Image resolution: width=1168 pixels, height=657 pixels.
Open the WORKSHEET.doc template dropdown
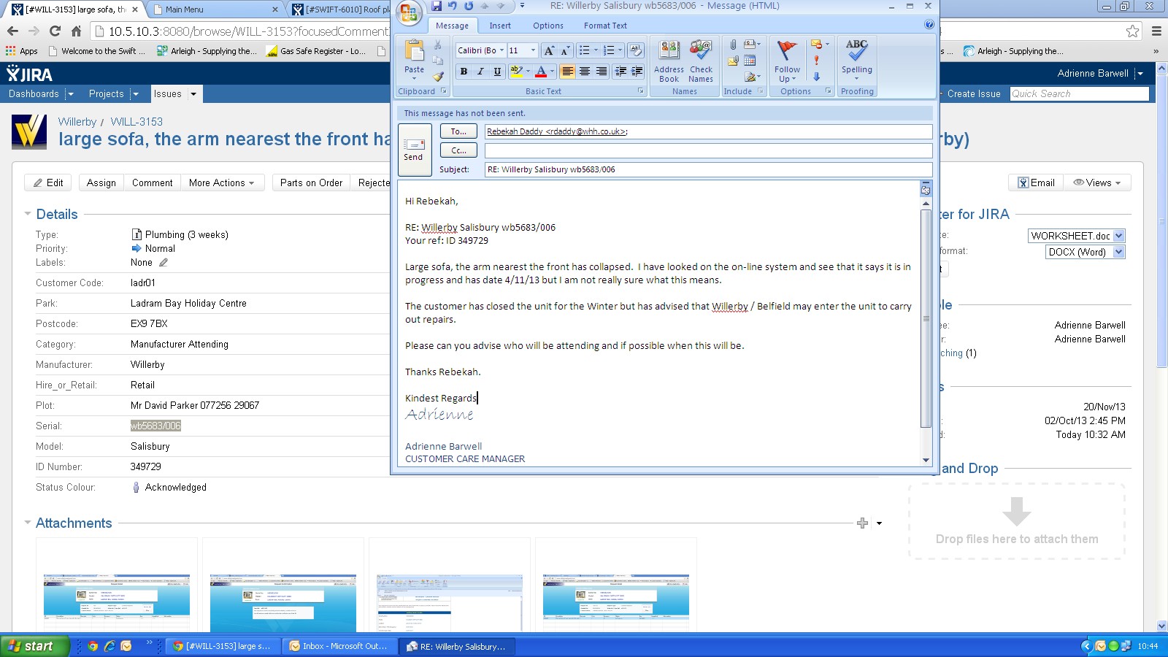[1118, 236]
